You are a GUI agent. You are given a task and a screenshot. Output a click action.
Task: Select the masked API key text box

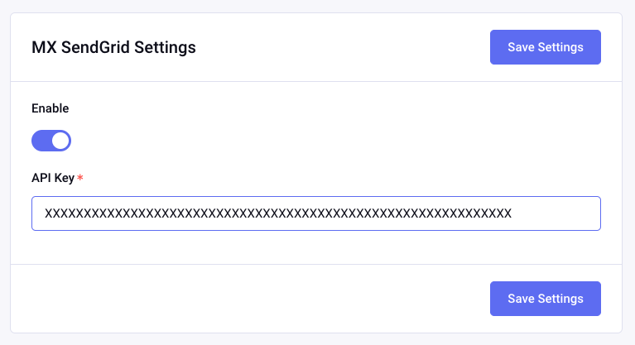click(x=315, y=213)
